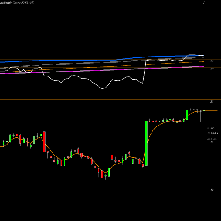Click the volume reading starting with V:

pos(213,133)
